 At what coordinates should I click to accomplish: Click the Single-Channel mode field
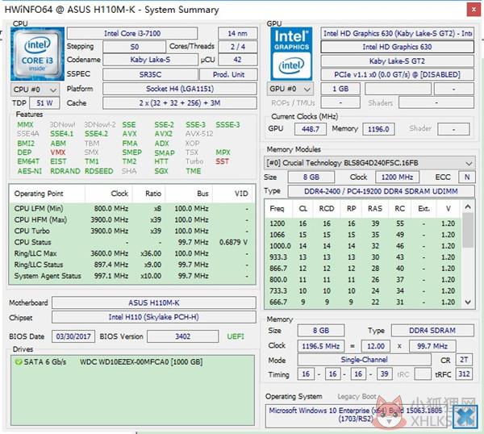[364, 360]
